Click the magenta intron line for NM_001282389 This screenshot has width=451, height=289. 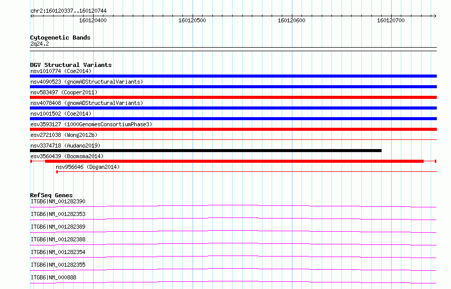point(233,230)
